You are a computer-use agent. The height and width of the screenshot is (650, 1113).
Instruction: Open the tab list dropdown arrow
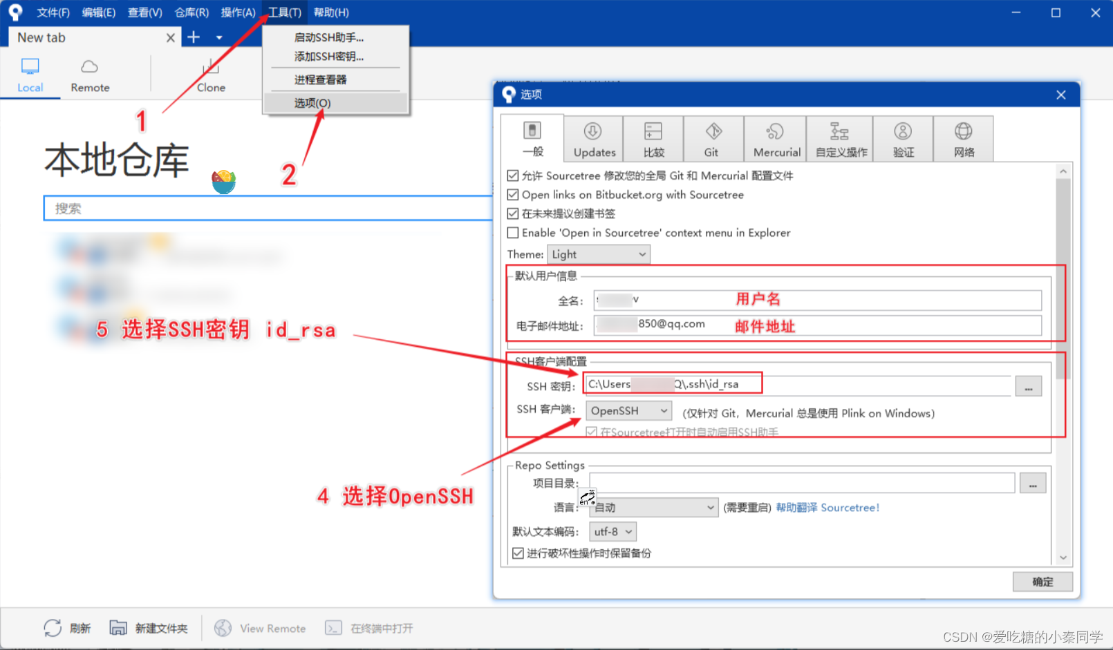[219, 38]
